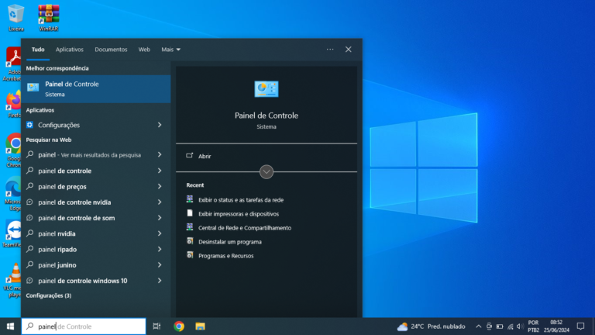Show hidden system tray icons
The image size is (595, 335).
coord(479,326)
